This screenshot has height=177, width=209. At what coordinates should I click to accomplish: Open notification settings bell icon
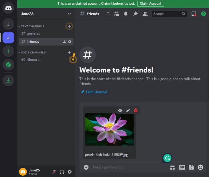pyautogui.click(x=126, y=14)
